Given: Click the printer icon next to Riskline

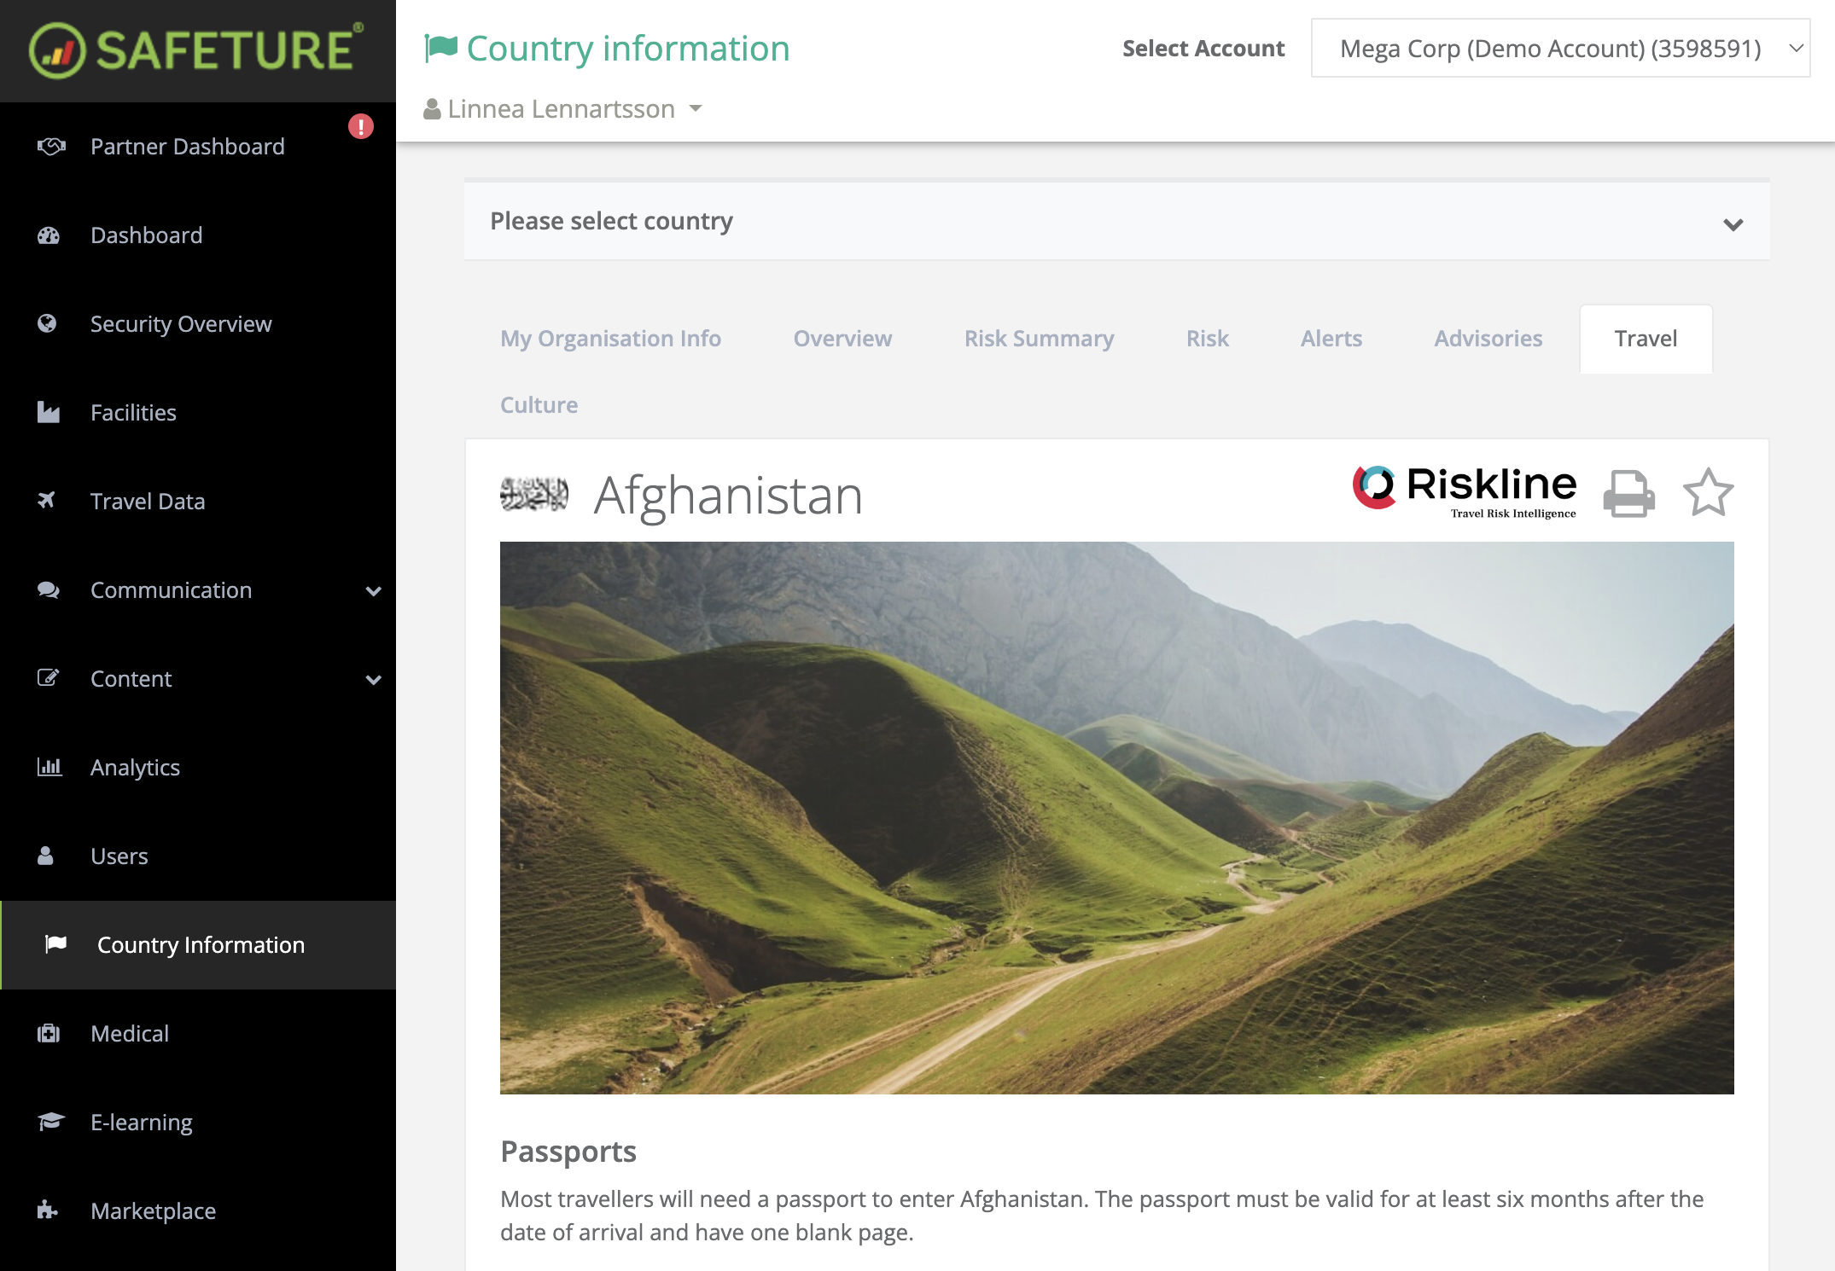Looking at the screenshot, I should [x=1628, y=494].
